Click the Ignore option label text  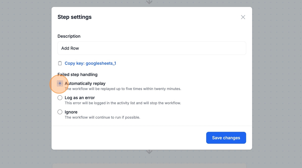tap(71, 112)
